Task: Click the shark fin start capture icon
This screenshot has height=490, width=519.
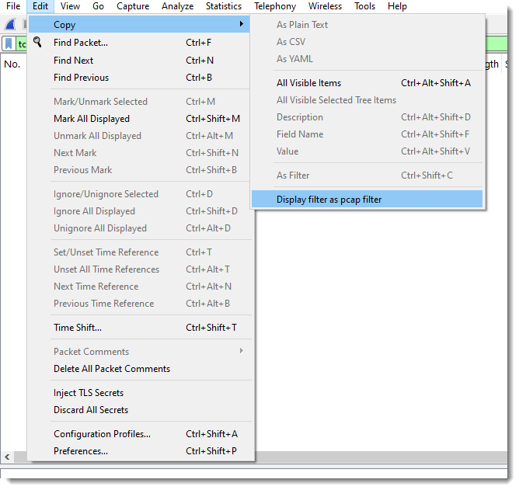Action: [10, 25]
